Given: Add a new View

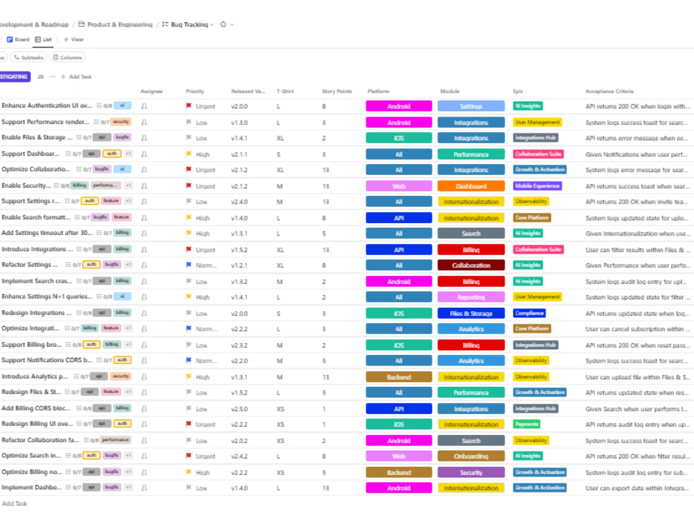Looking at the screenshot, I should (74, 40).
